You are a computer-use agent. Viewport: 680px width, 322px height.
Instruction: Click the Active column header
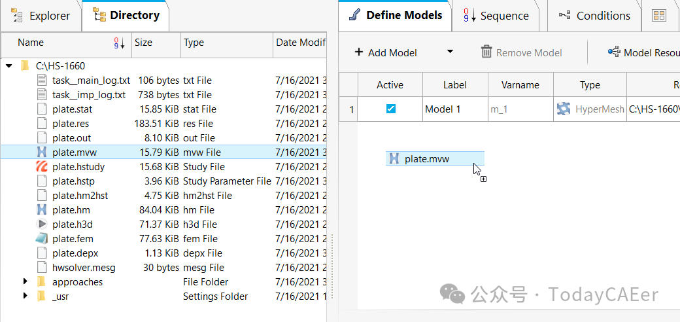(x=390, y=84)
